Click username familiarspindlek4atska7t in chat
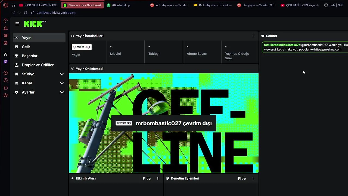Screen dimensions: 348x196 click(282, 45)
